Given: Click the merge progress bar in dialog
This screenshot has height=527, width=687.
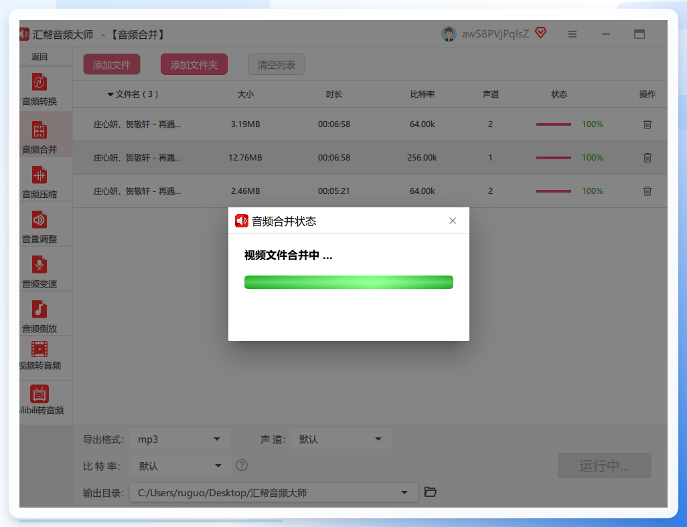Looking at the screenshot, I should (349, 282).
